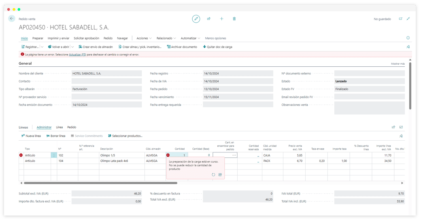Click the share icon in header
The image size is (423, 222).
209,19
